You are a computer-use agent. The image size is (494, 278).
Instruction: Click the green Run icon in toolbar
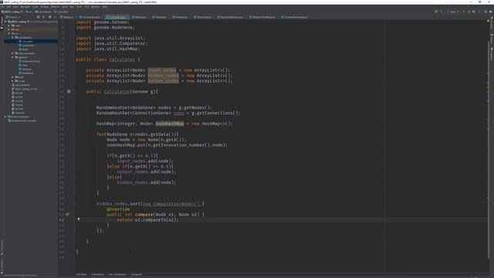click(x=463, y=12)
